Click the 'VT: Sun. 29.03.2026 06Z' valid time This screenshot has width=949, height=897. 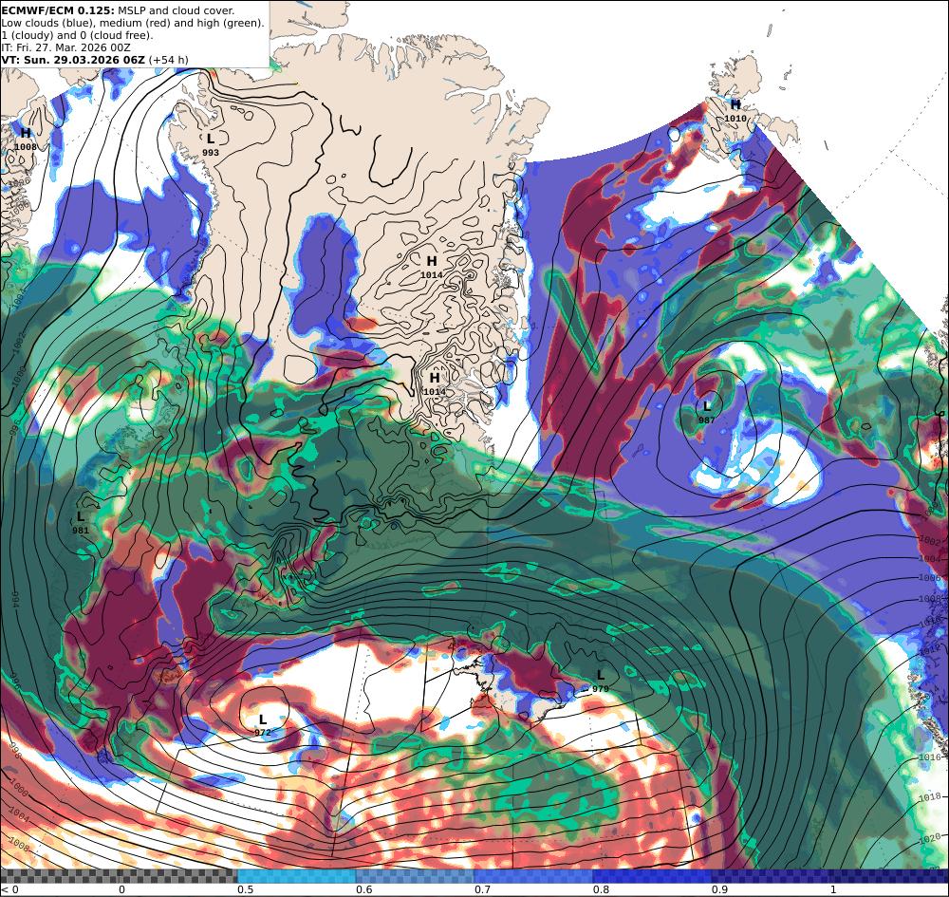[x=73, y=60]
